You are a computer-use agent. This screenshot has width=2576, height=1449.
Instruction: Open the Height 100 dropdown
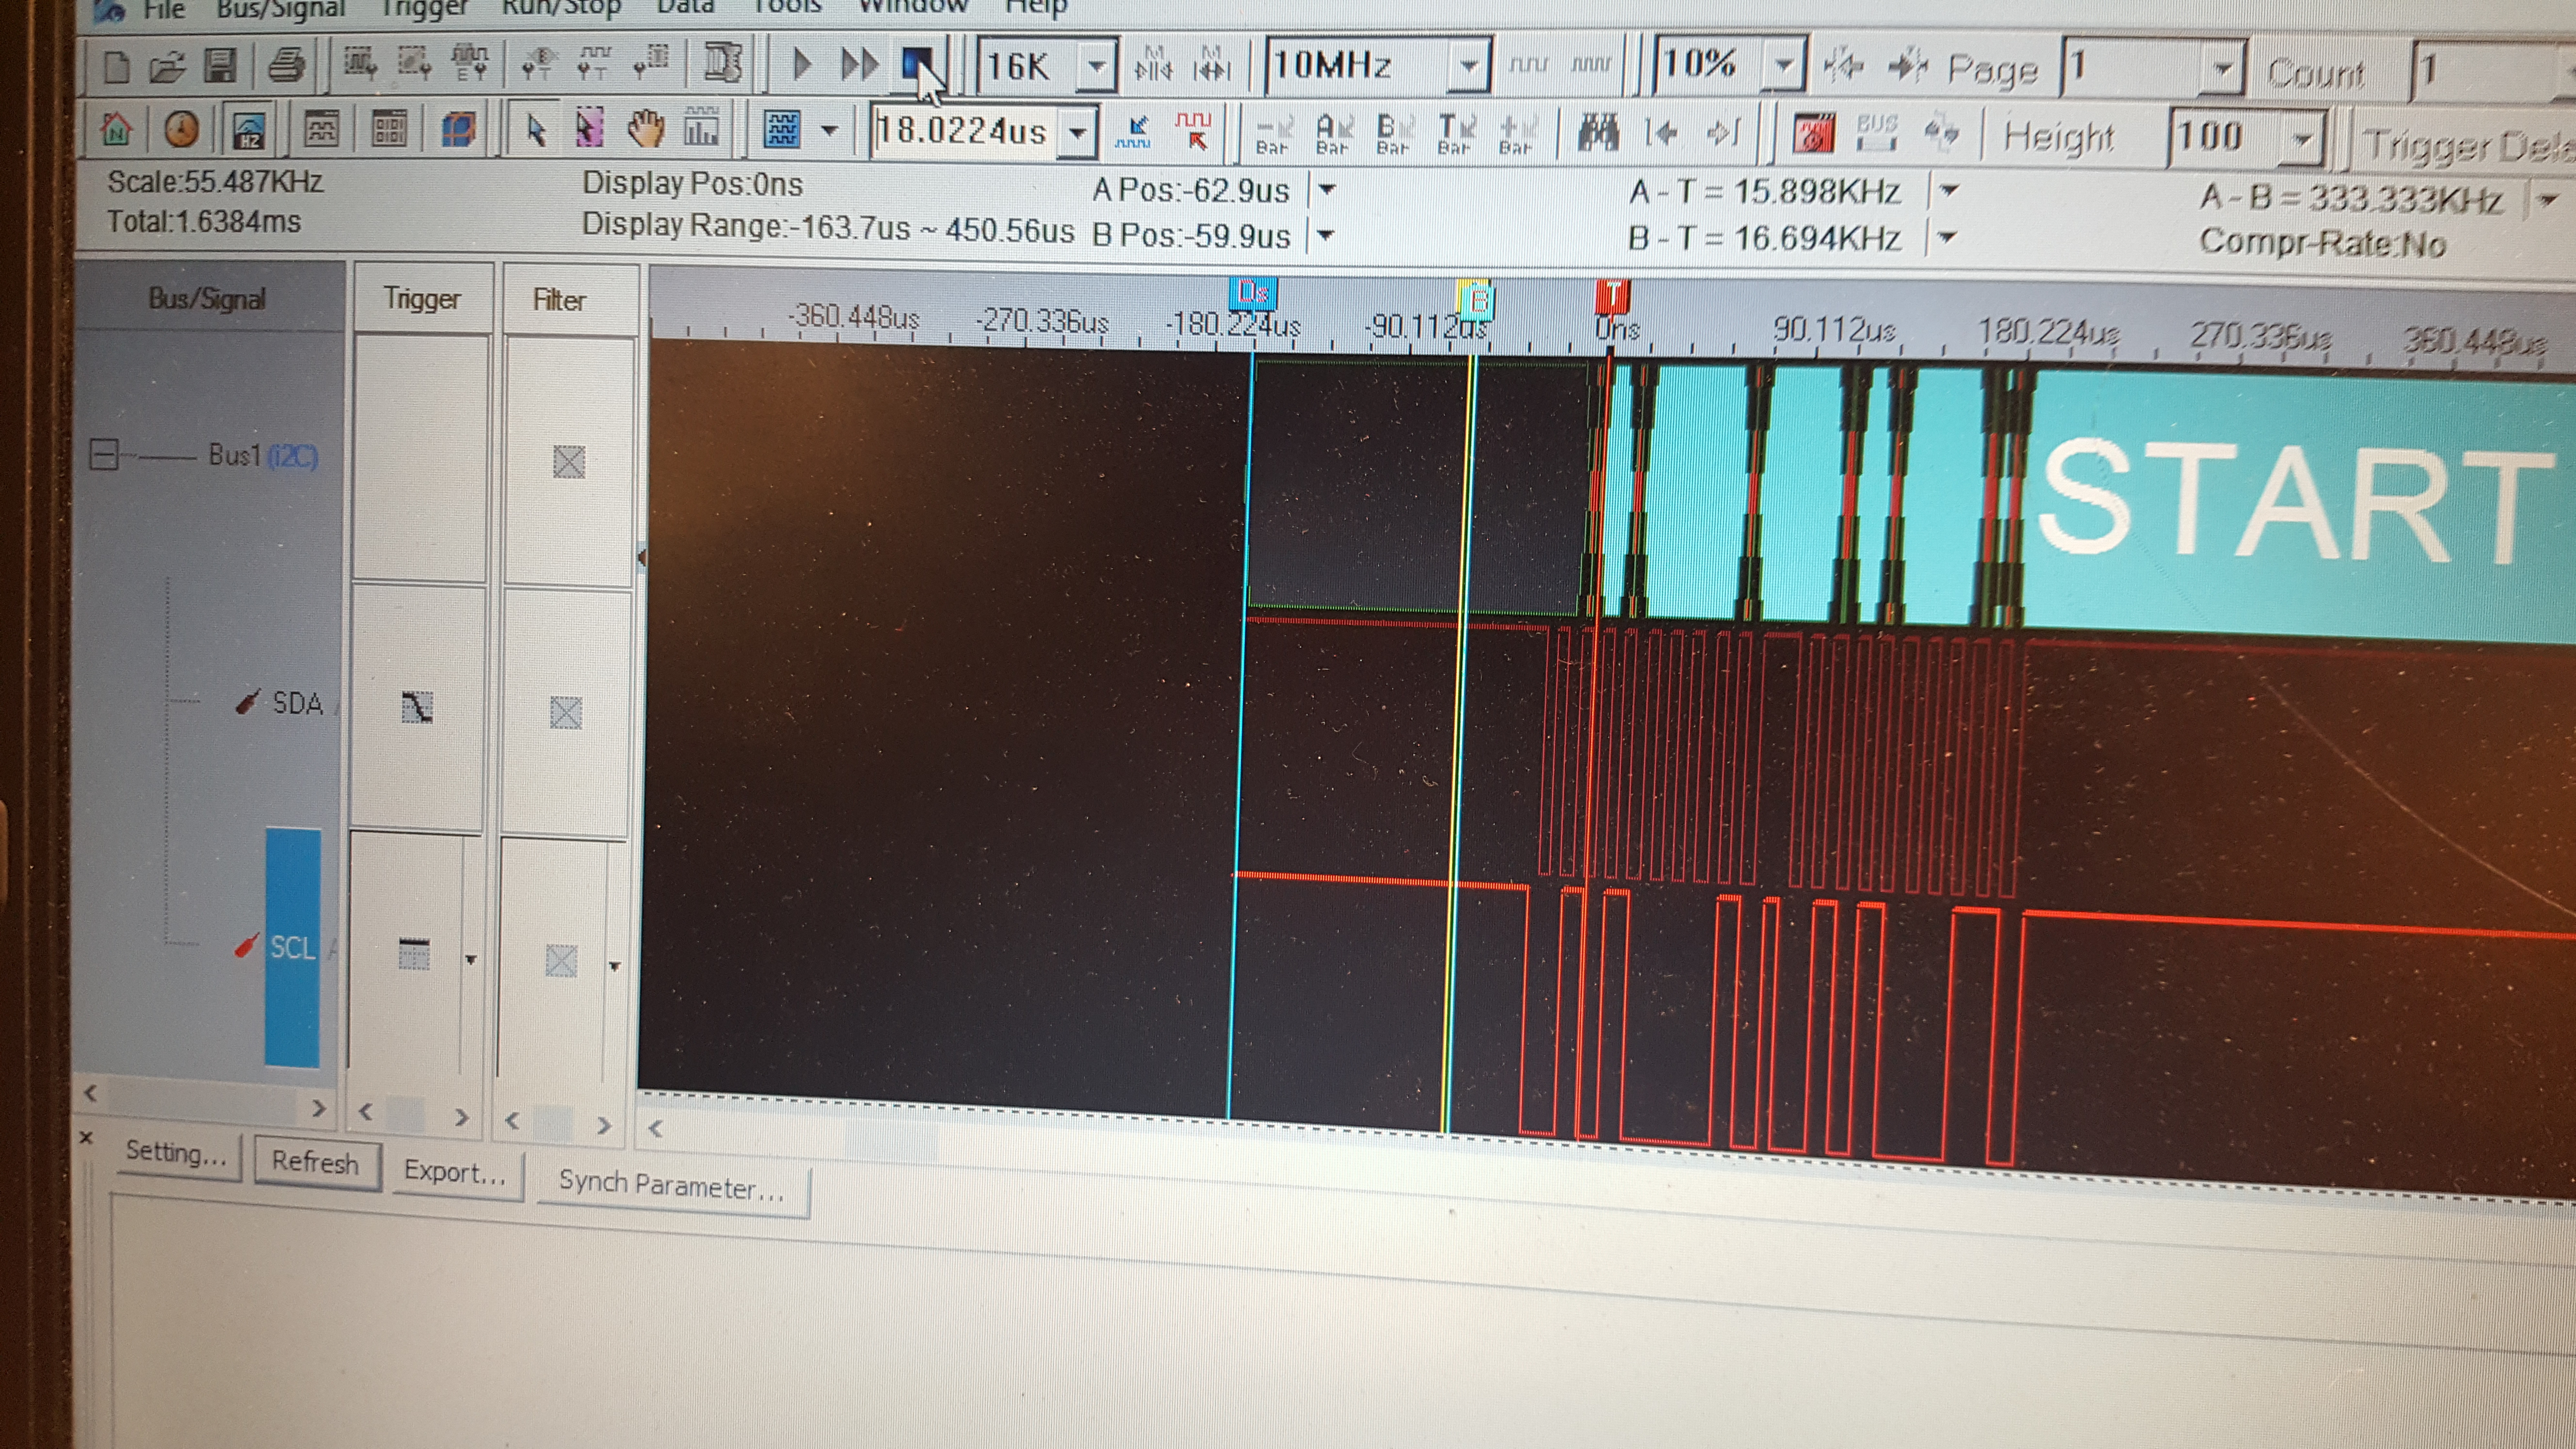coord(2303,139)
